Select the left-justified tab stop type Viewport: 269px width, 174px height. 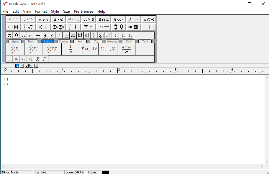(x=17, y=65)
